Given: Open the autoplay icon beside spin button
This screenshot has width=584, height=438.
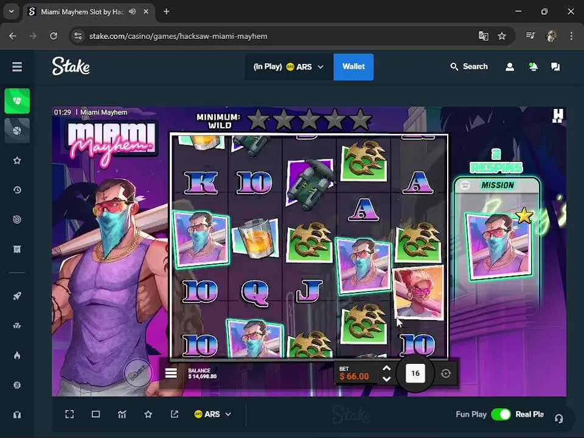Looking at the screenshot, I should pos(446,373).
